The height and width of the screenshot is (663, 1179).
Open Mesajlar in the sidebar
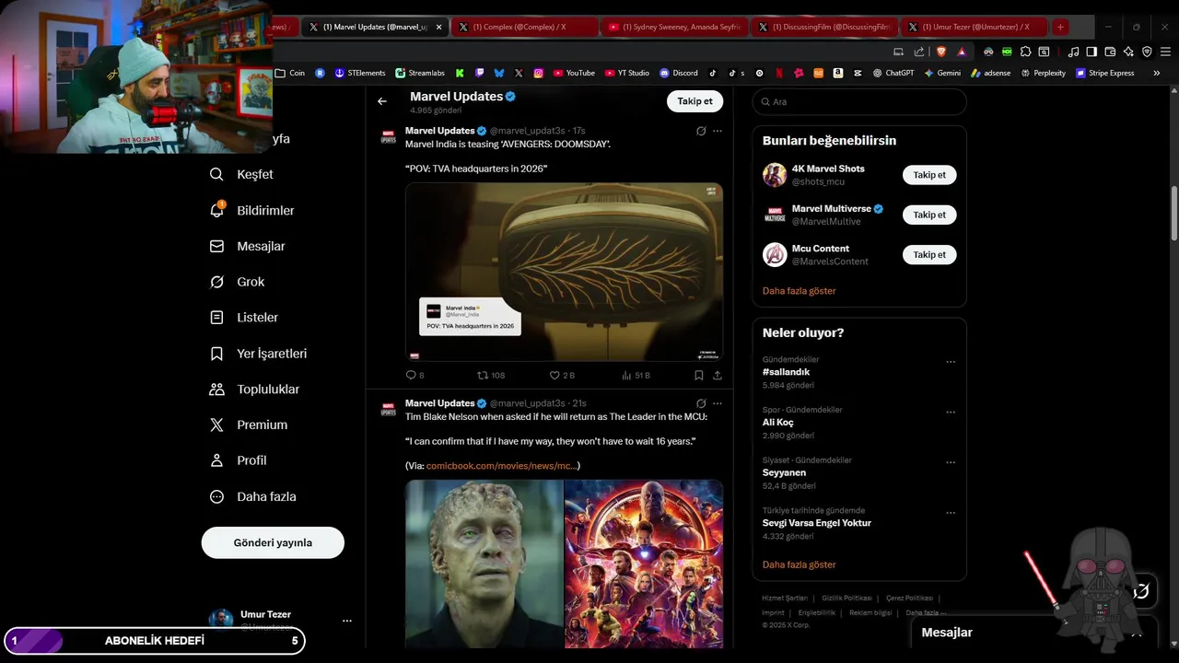pyautogui.click(x=248, y=246)
